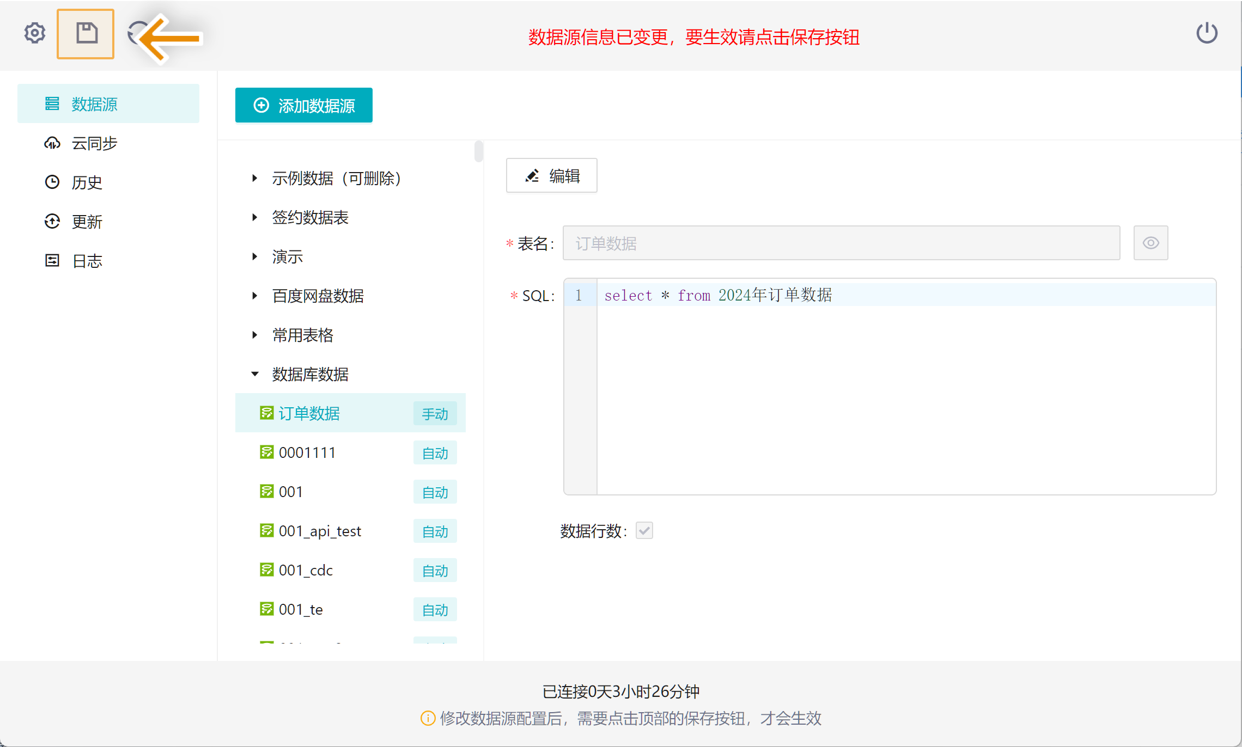
Task: Click the 自动 tag on 001_te
Action: [x=435, y=610]
